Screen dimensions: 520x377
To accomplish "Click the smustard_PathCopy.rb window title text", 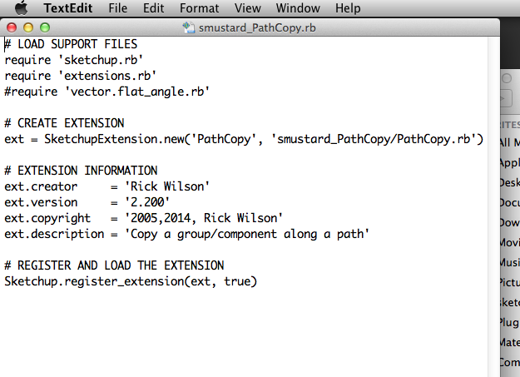I will tap(256, 27).
